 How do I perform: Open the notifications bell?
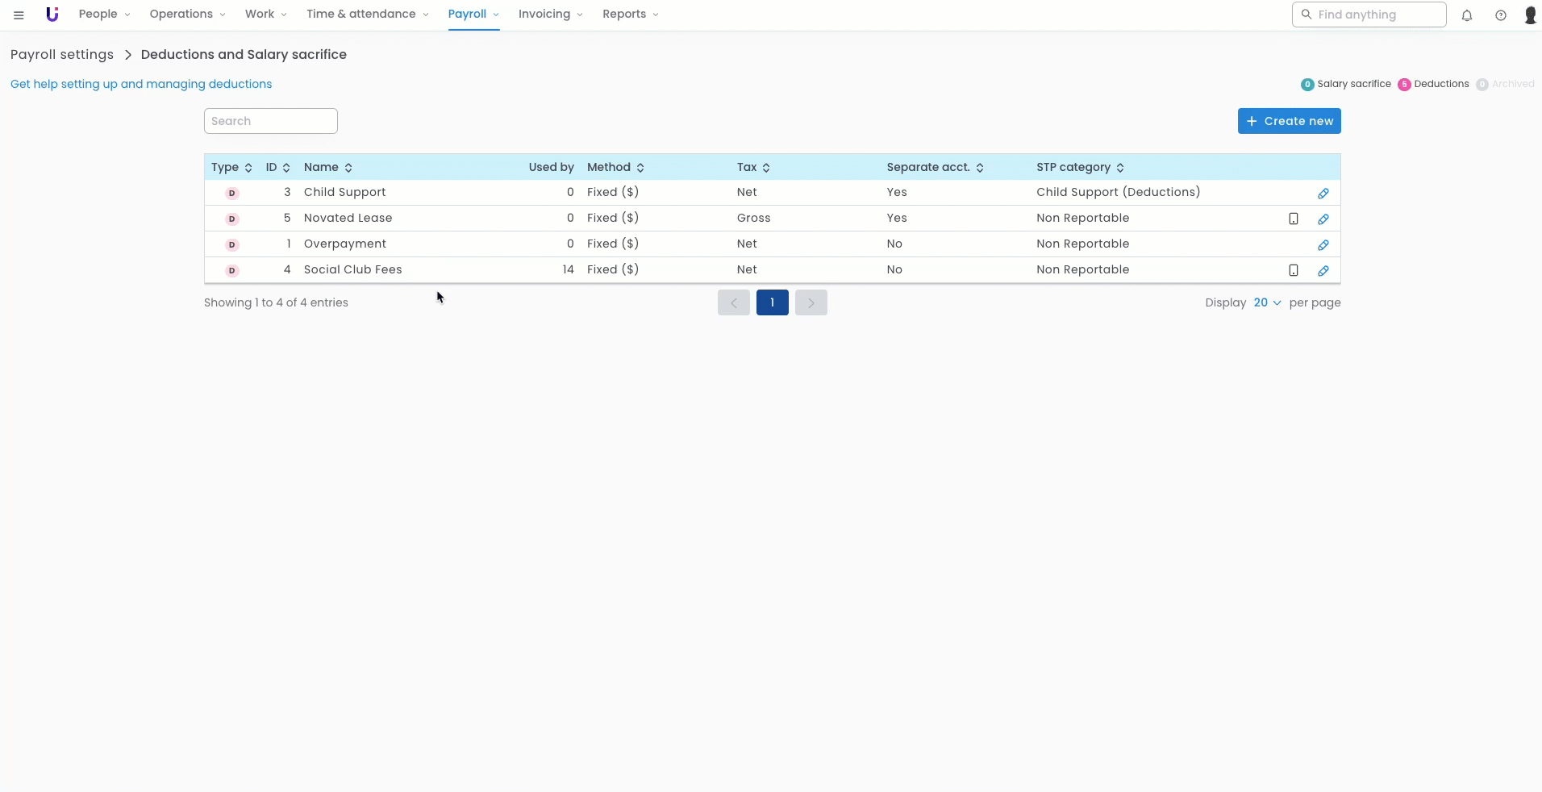click(x=1466, y=15)
